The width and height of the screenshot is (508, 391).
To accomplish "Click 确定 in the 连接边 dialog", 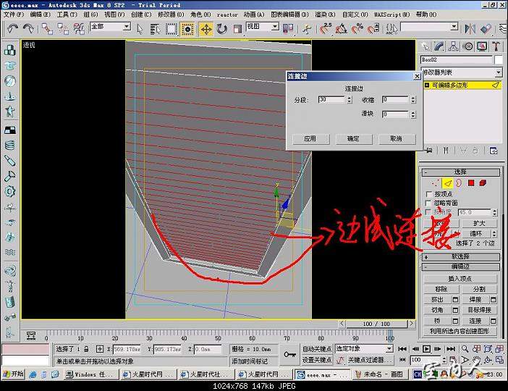I will (x=353, y=138).
